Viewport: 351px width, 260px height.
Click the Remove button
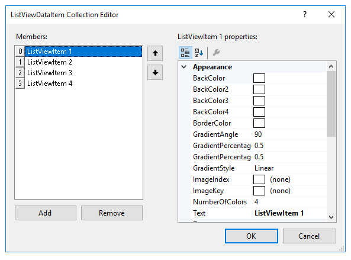point(112,213)
